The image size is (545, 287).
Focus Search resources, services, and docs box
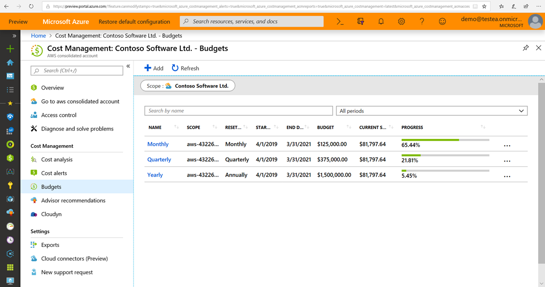(x=252, y=22)
